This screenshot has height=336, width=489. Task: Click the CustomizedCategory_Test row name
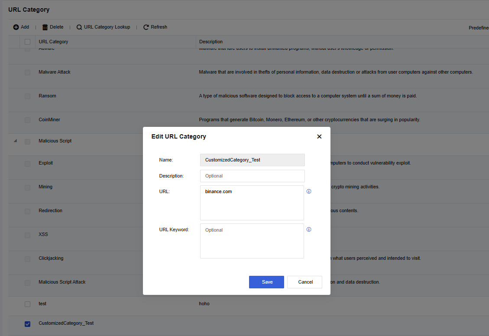click(x=66, y=323)
